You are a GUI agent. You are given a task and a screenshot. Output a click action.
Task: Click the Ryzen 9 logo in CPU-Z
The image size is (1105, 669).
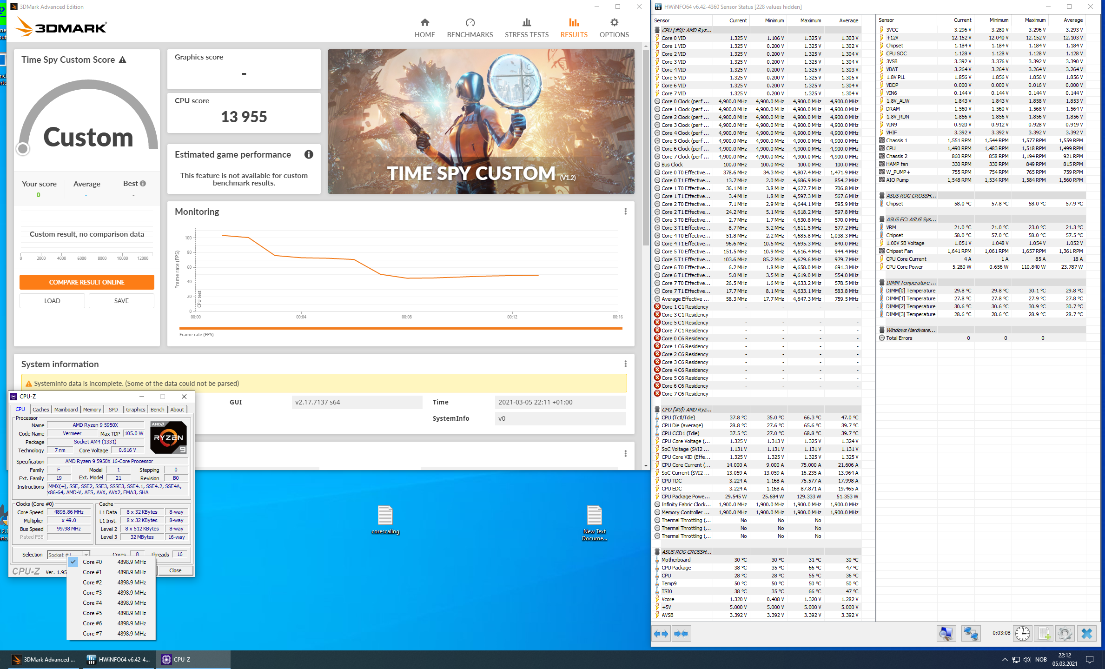(168, 437)
